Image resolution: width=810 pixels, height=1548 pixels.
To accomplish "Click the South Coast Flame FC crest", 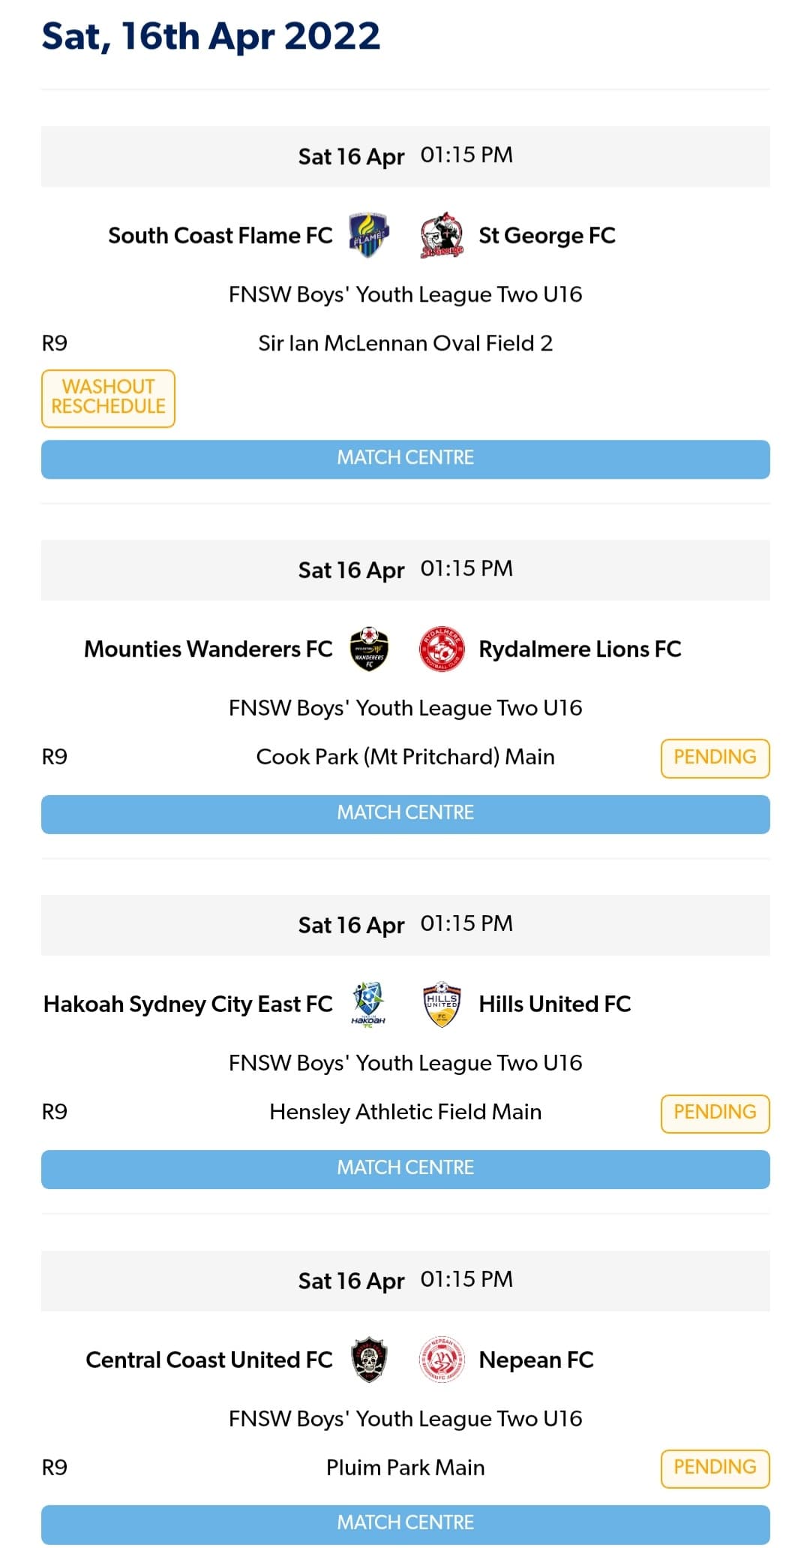I will 369,235.
